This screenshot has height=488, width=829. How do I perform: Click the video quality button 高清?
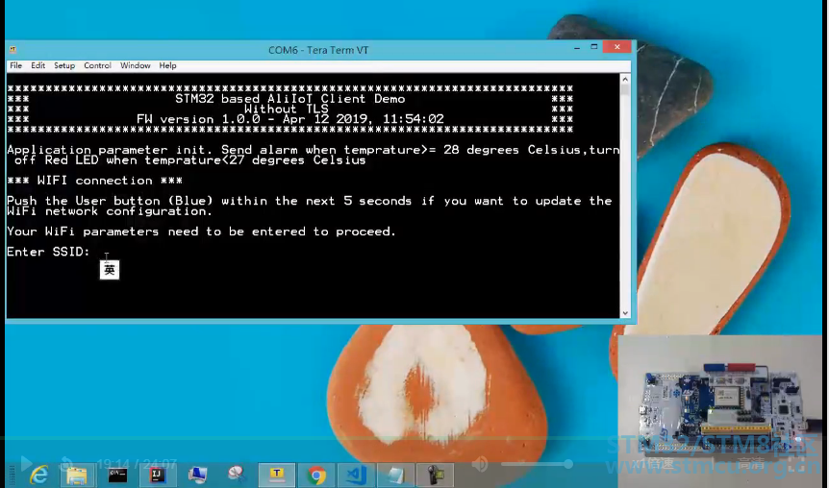point(751,464)
